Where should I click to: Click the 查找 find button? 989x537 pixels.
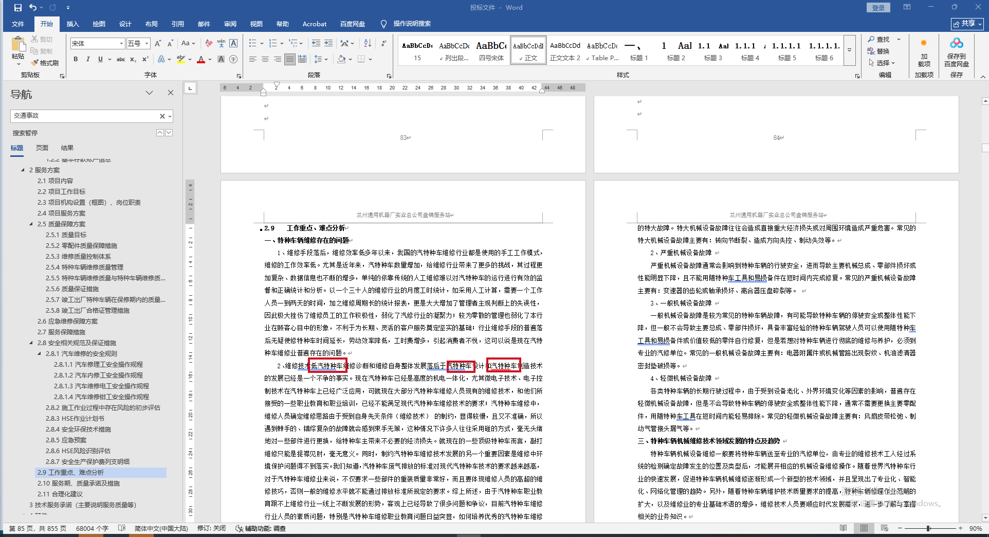point(878,39)
